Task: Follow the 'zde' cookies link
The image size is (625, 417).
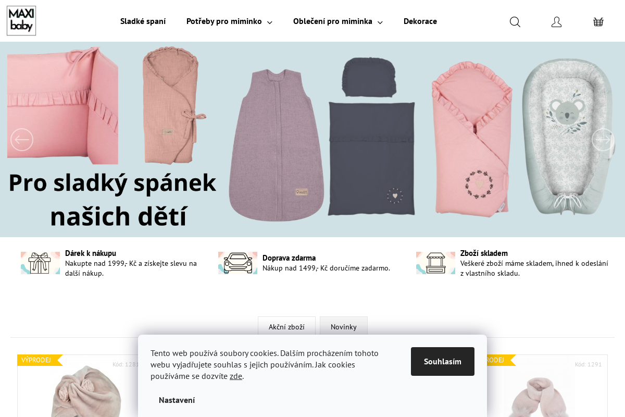Action: tap(236, 376)
